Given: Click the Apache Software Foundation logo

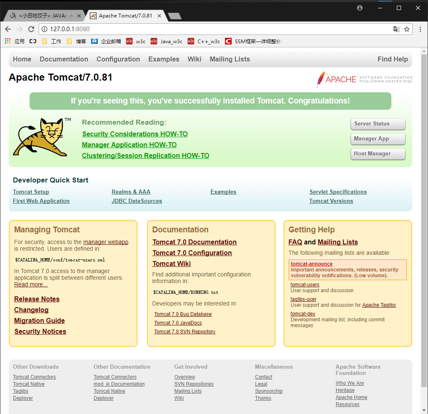Looking at the screenshot, I should pyautogui.click(x=364, y=79).
